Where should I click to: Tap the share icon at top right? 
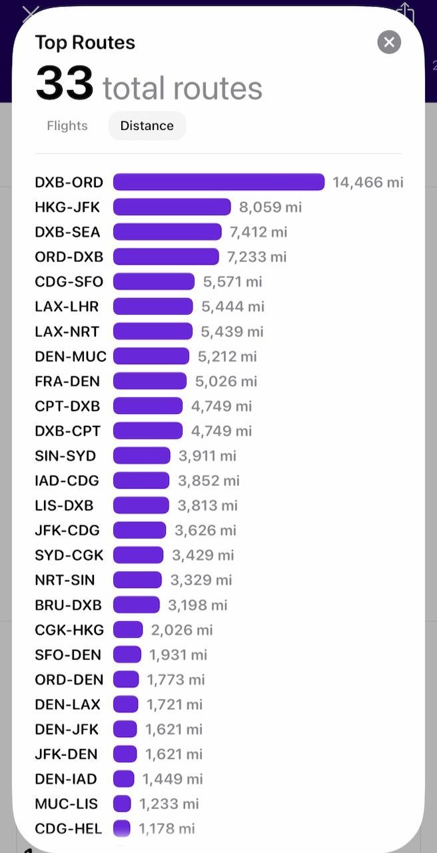point(405,13)
